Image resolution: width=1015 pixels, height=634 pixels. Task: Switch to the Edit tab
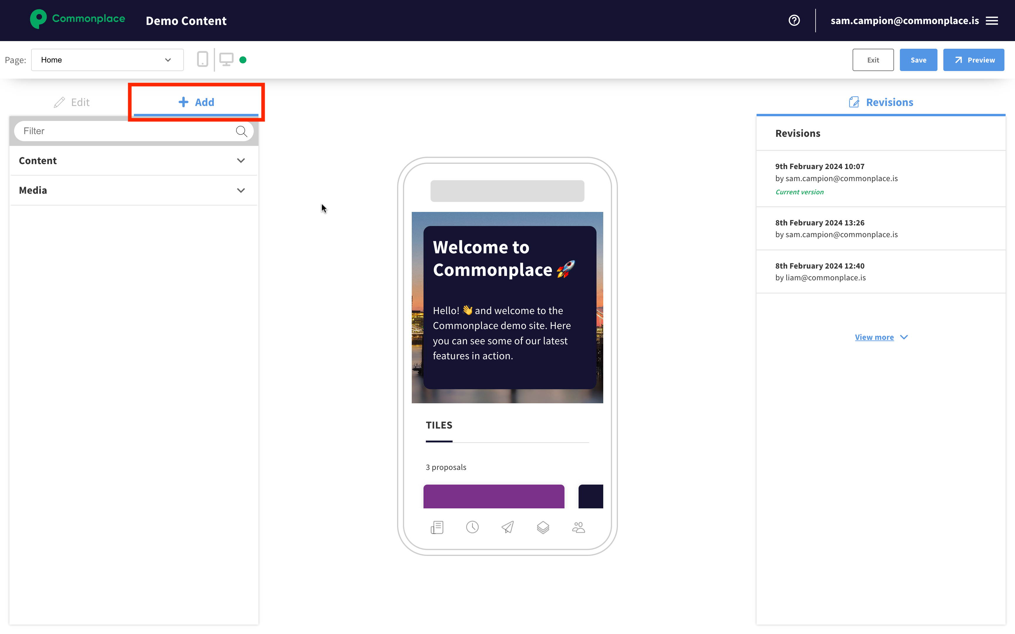click(72, 102)
